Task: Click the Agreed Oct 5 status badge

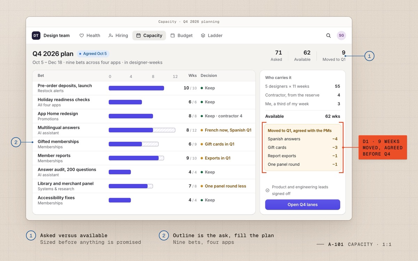Action: (93, 54)
